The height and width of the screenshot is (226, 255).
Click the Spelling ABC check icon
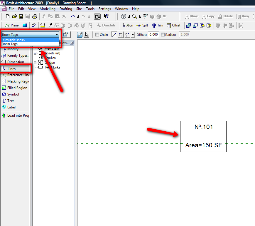[x=34, y=25]
